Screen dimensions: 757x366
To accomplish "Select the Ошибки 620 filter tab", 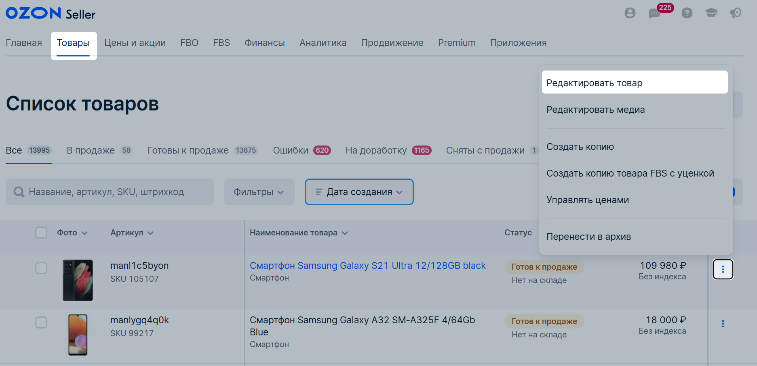I will tap(302, 150).
